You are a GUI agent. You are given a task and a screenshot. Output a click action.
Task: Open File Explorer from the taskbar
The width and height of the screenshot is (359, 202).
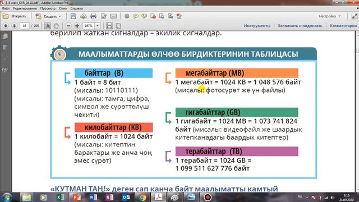[x=26, y=197]
